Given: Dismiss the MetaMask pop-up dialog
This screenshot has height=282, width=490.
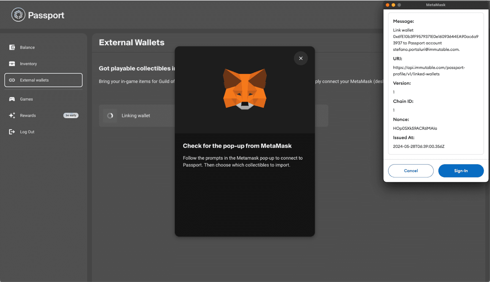Looking at the screenshot, I should tap(300, 58).
